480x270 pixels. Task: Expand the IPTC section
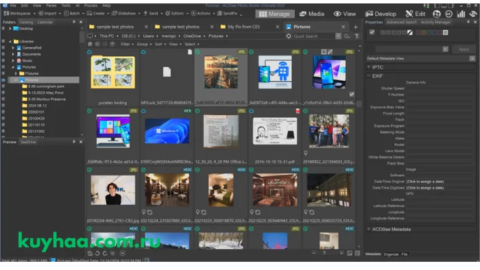pyautogui.click(x=369, y=67)
